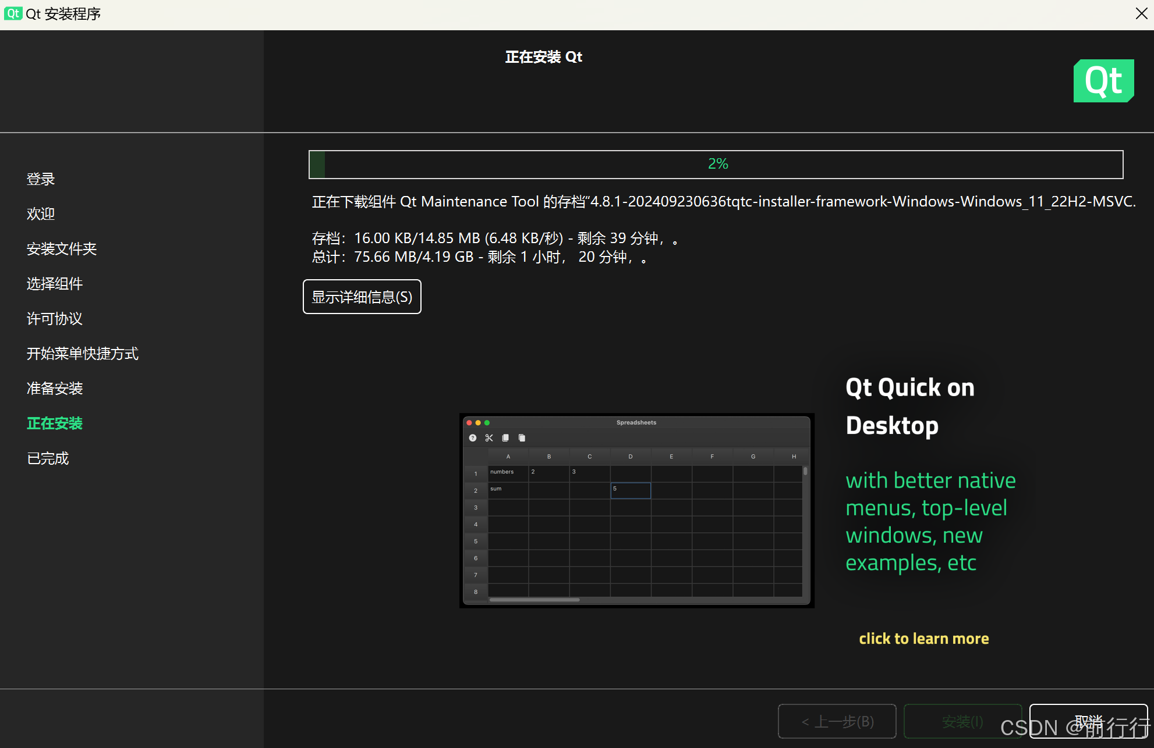Click the Qt Maintenance Tool download message
1154x748 pixels.
tap(724, 202)
